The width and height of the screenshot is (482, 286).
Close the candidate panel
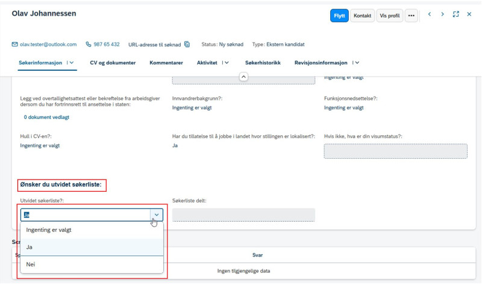(469, 14)
